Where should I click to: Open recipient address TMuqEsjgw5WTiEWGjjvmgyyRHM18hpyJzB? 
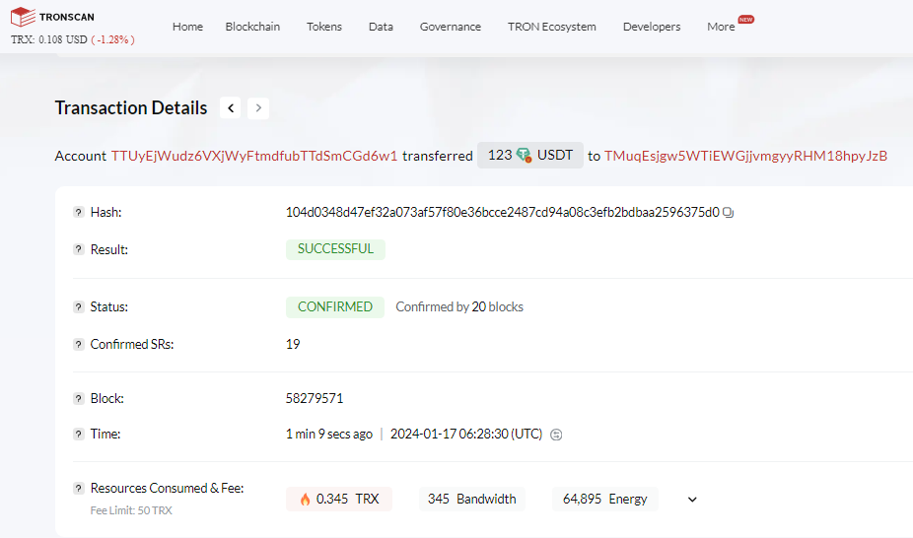[x=746, y=156]
